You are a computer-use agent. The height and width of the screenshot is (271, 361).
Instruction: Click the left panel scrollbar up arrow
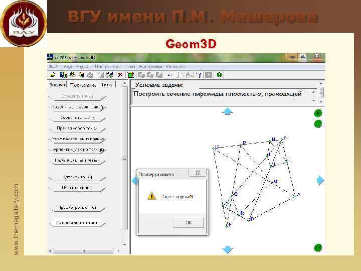124,83
